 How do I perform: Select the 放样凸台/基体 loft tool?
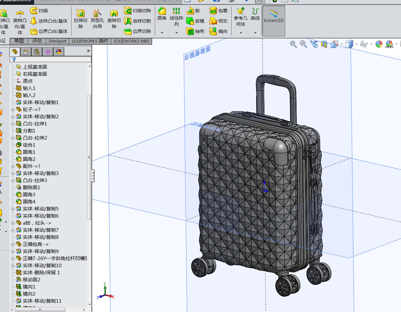(x=49, y=21)
